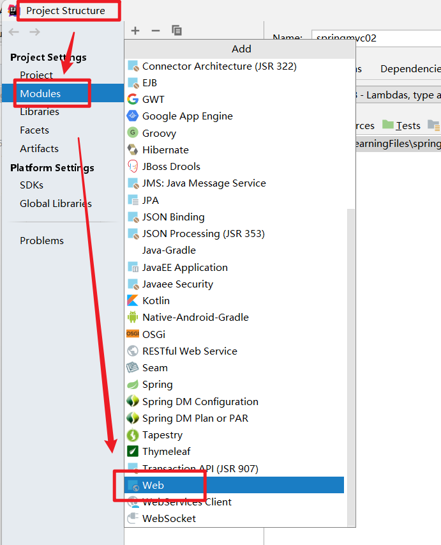Viewport: 441px width, 545px height.
Task: Switch to the Dependencies tab
Action: click(x=410, y=69)
